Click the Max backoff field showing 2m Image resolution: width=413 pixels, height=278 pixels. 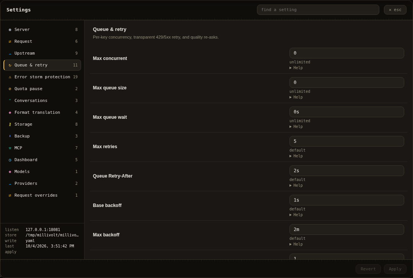(x=346, y=230)
